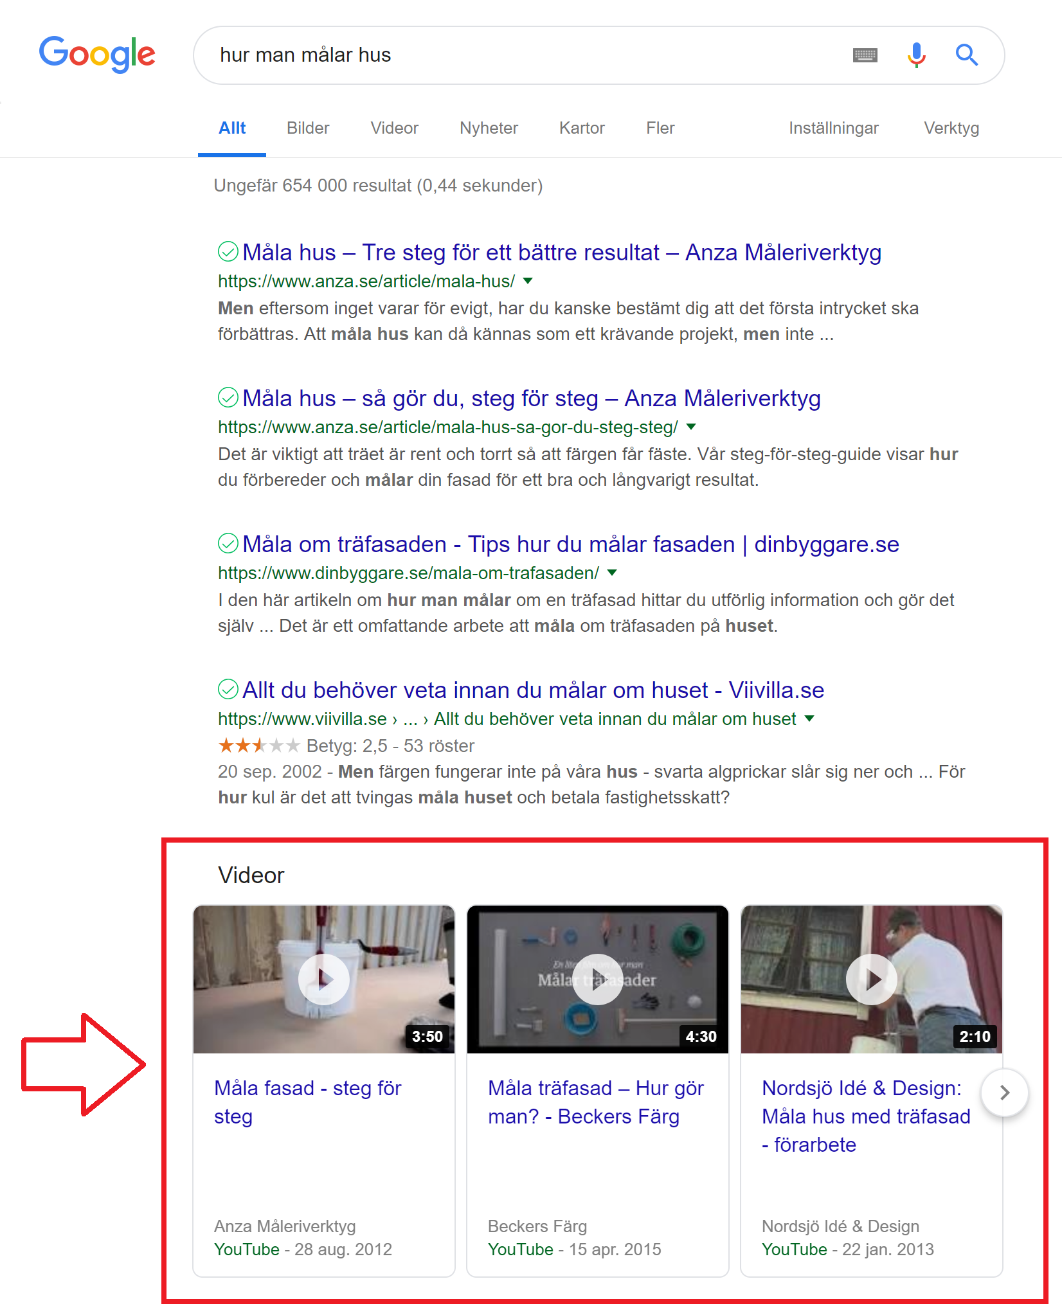The image size is (1062, 1315).
Task: Open 'Måla hus – Tre steg' result link
Action: point(562,253)
